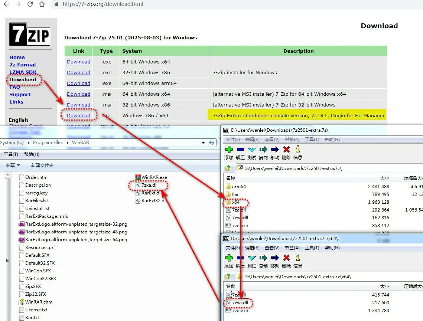Image resolution: width=423 pixels, height=321 pixels.
Task: Open the 书签(A) menu in the upper 7-Zip window
Action: pos(292,140)
